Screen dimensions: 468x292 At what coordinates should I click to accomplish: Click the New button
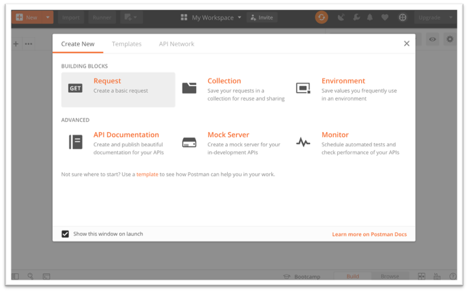(27, 17)
